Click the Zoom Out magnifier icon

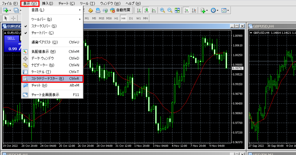[170, 10]
